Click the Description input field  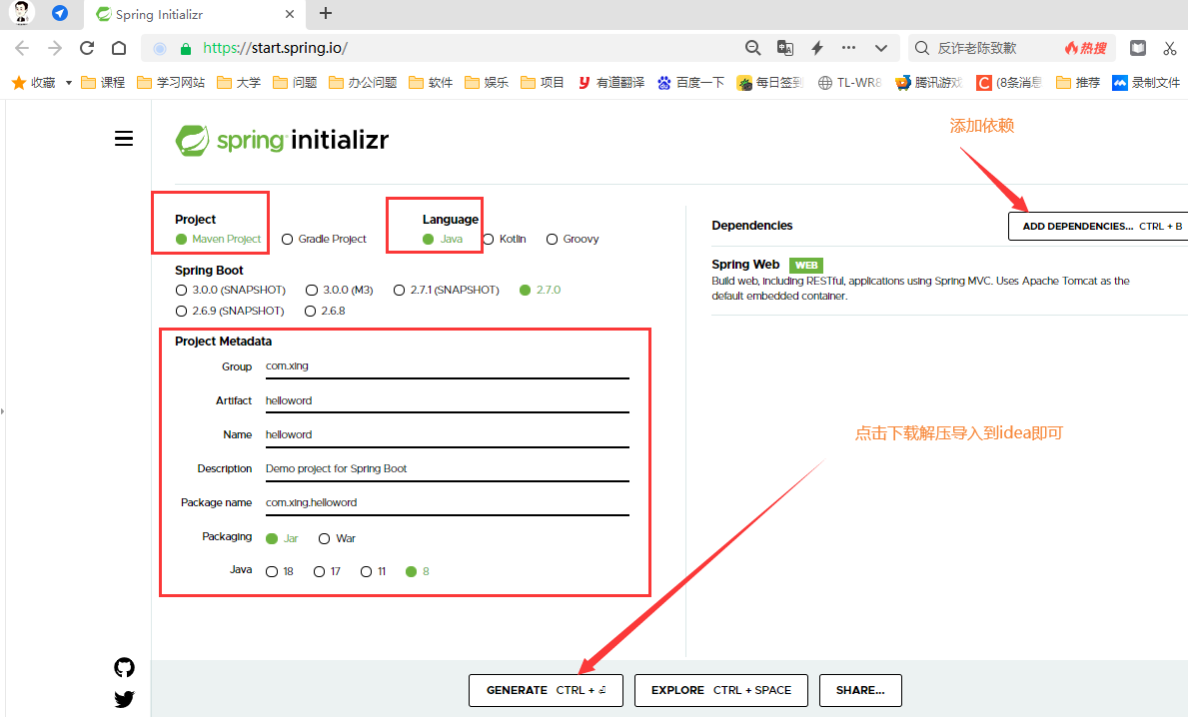[447, 468]
